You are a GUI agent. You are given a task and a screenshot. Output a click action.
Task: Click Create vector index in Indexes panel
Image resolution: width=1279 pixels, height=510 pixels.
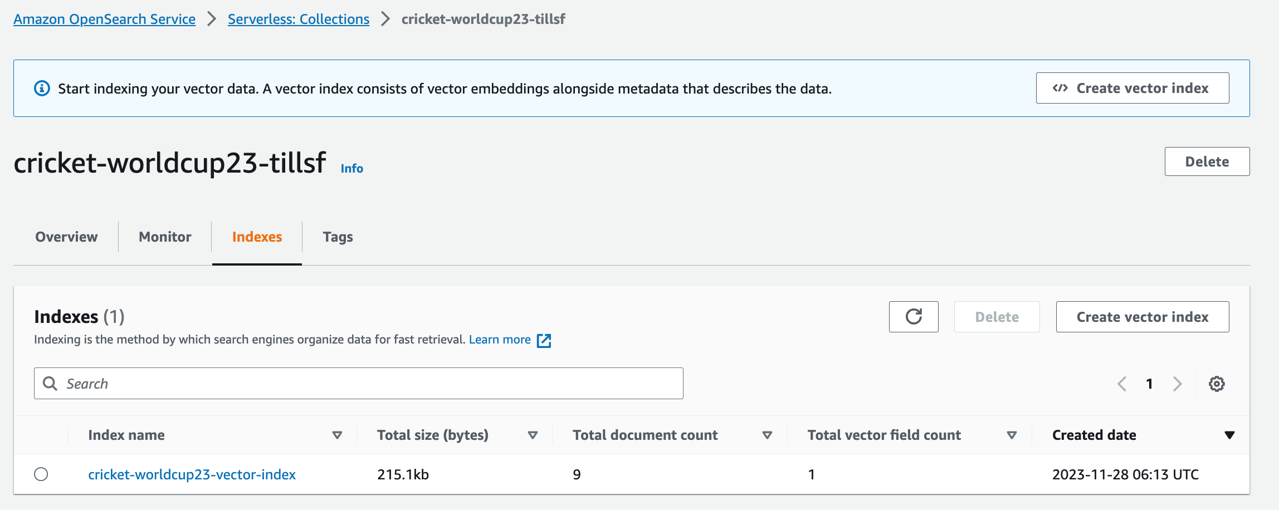[1143, 317]
